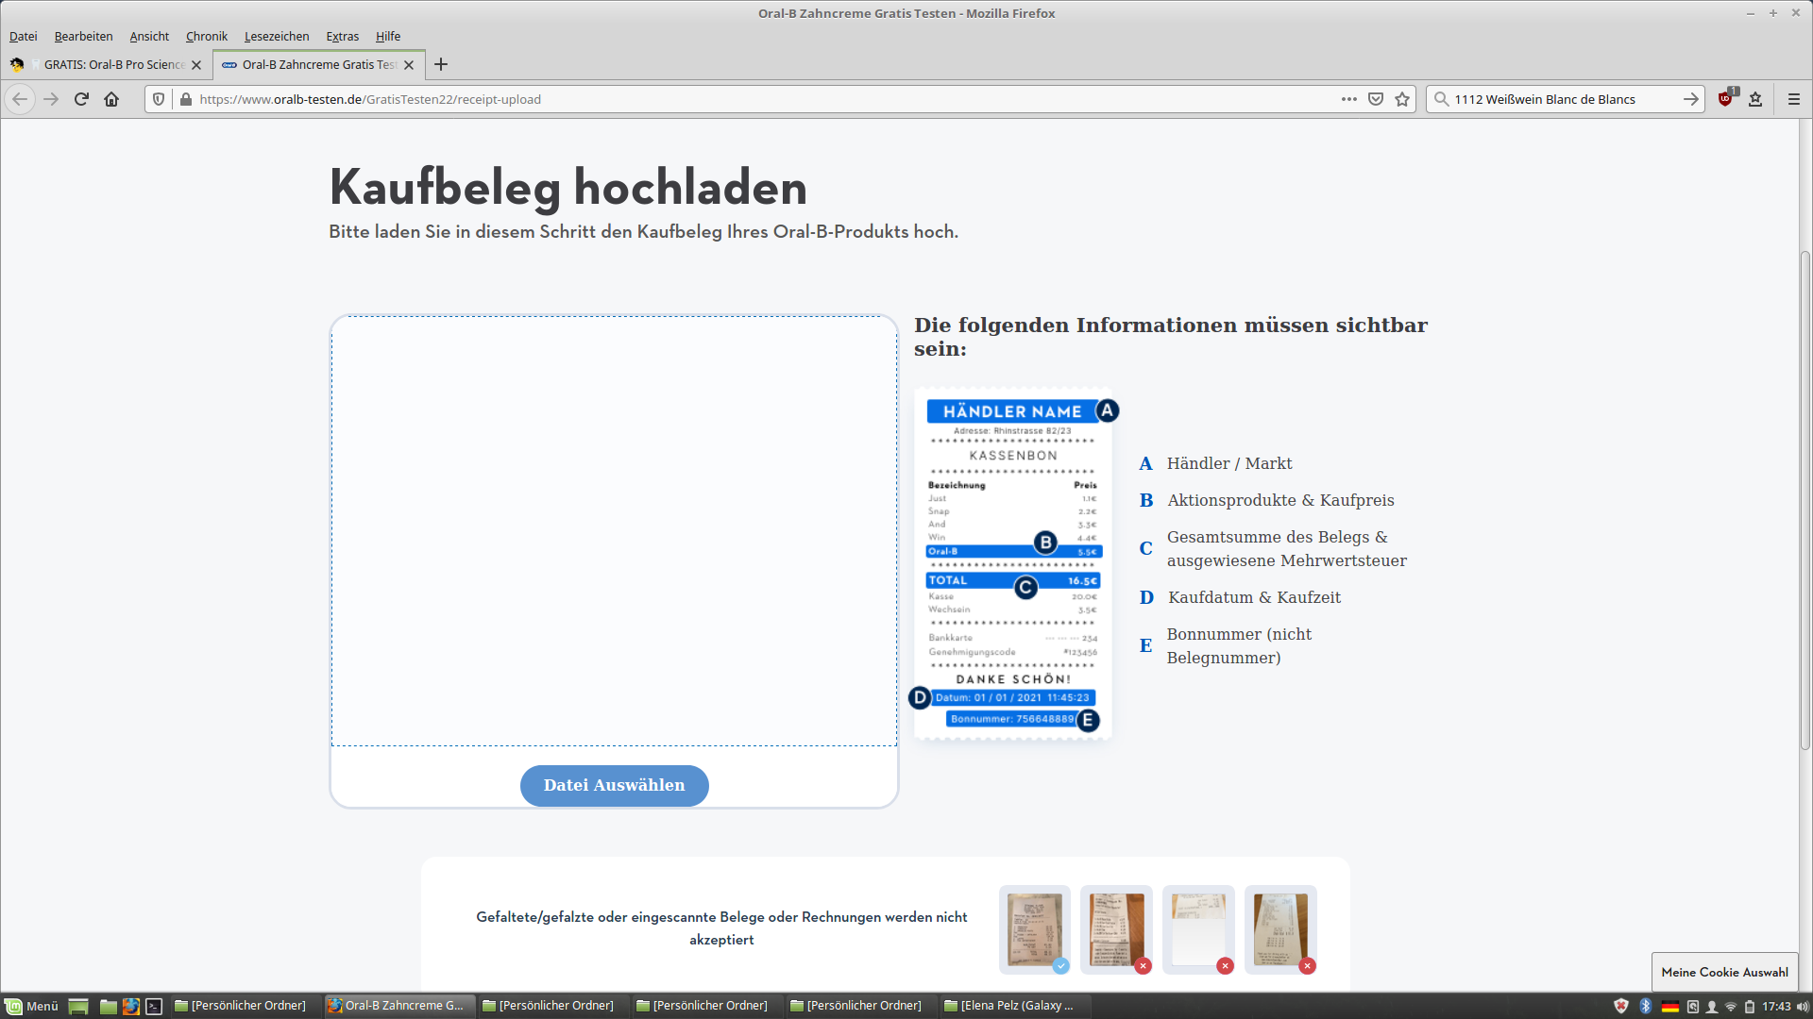1813x1019 pixels.
Task: Go to the browser home page
Action: [111, 99]
